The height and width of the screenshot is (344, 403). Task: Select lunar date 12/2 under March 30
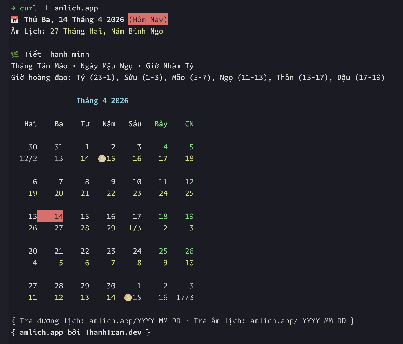pyautogui.click(x=28, y=159)
